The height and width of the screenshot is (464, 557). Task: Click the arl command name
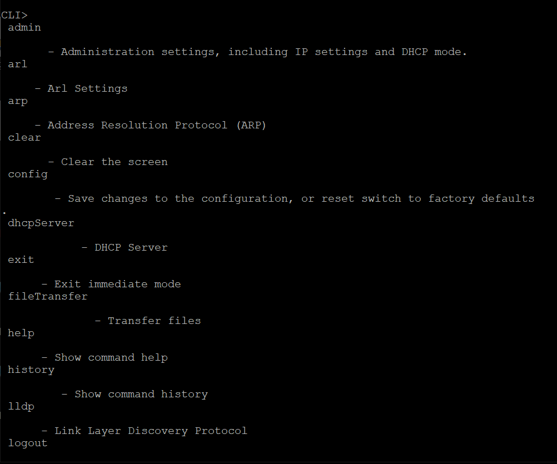pos(17,64)
